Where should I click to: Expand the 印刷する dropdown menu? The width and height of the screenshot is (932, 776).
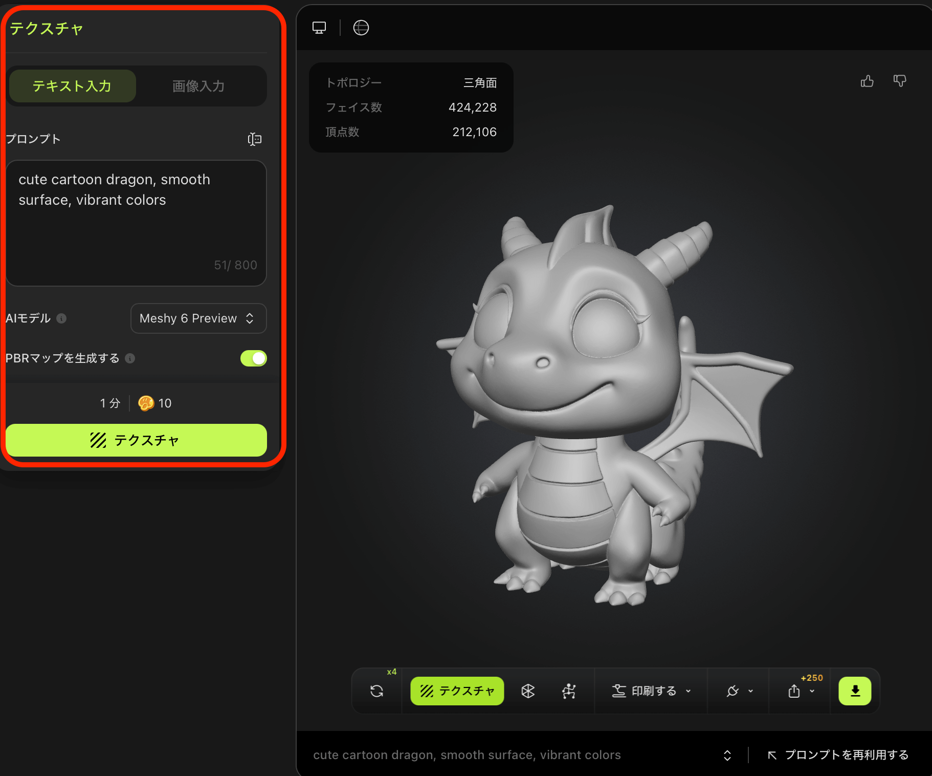(x=652, y=691)
